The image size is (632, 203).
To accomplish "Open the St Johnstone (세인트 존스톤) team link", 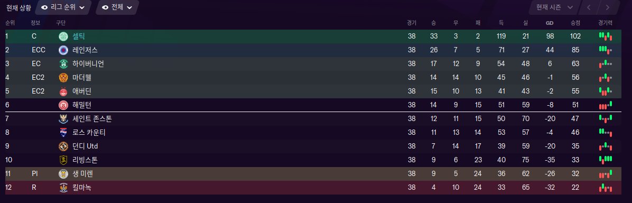I will pyautogui.click(x=92, y=118).
